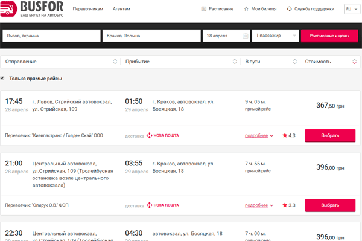Click the 367,50 грн price

pyautogui.click(x=330, y=106)
